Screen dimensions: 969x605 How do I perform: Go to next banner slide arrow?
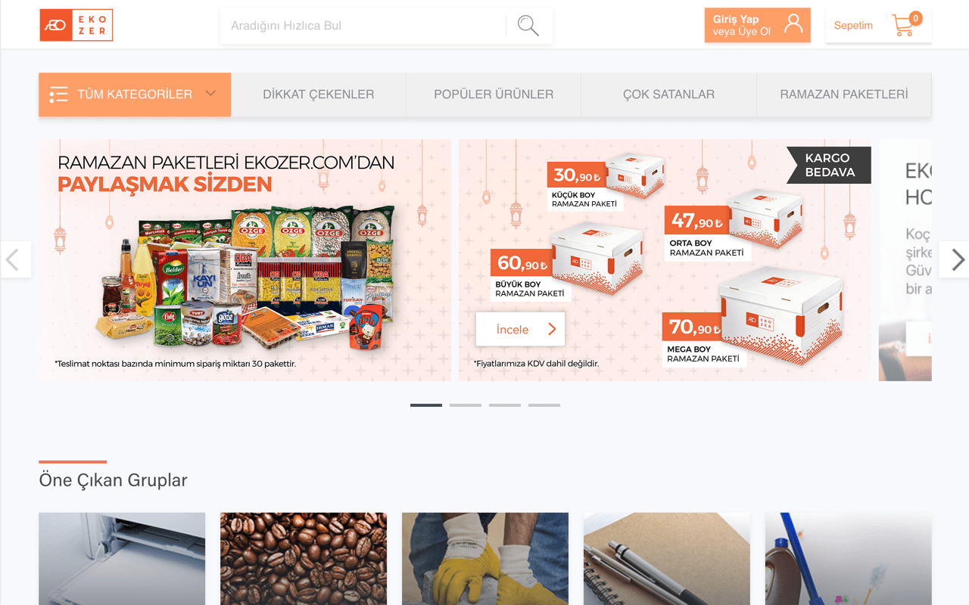[955, 259]
